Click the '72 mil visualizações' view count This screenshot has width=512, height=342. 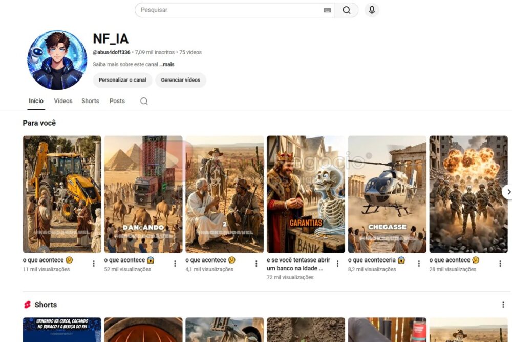pos(290,277)
